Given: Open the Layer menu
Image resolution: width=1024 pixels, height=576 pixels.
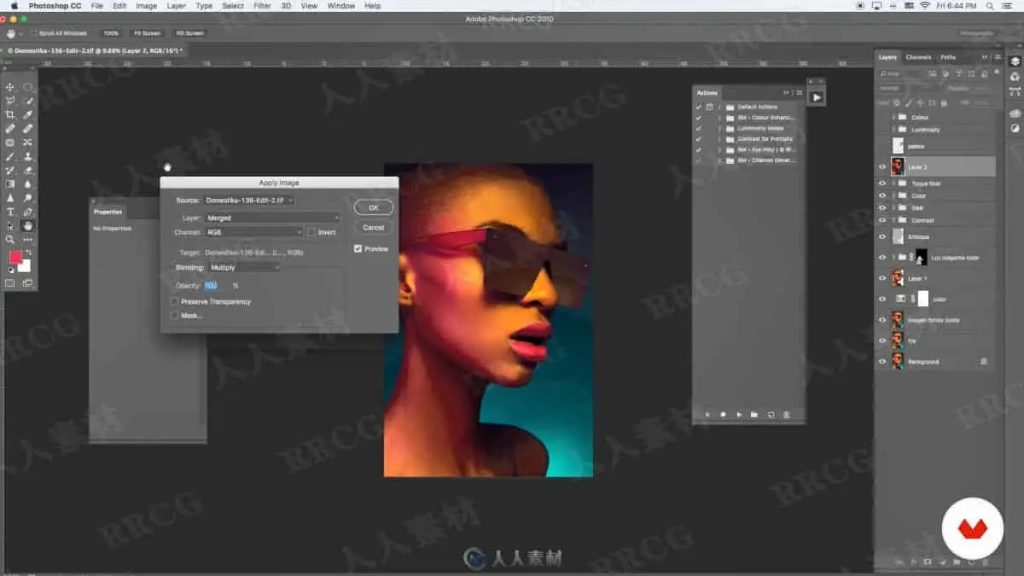Looking at the screenshot, I should click(177, 6).
